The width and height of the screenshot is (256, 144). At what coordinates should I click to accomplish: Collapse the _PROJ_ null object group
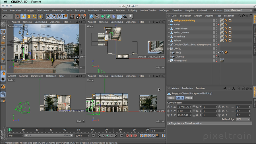point(168,49)
